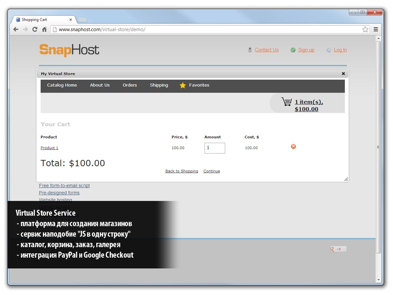This screenshot has width=393, height=295.
Task: Click the Amount quantity input field
Action: pos(215,148)
